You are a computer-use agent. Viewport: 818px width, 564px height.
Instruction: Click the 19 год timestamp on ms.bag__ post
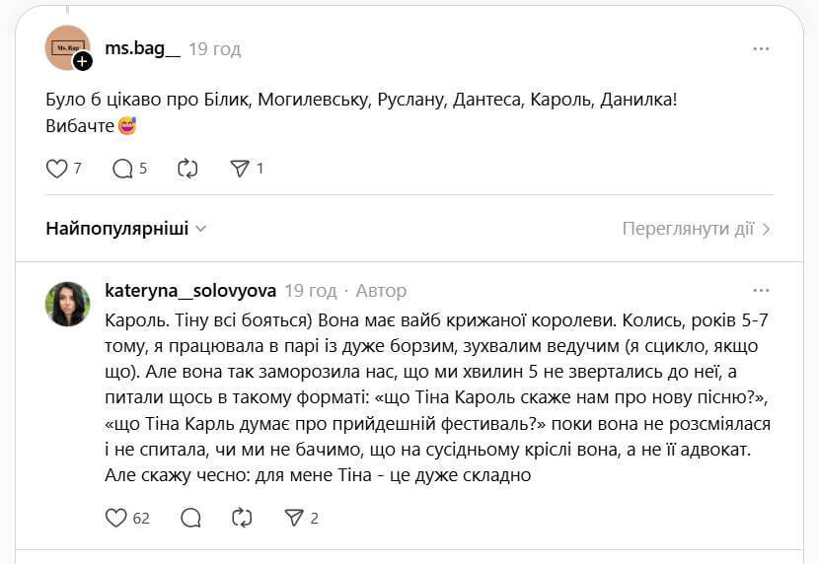215,48
